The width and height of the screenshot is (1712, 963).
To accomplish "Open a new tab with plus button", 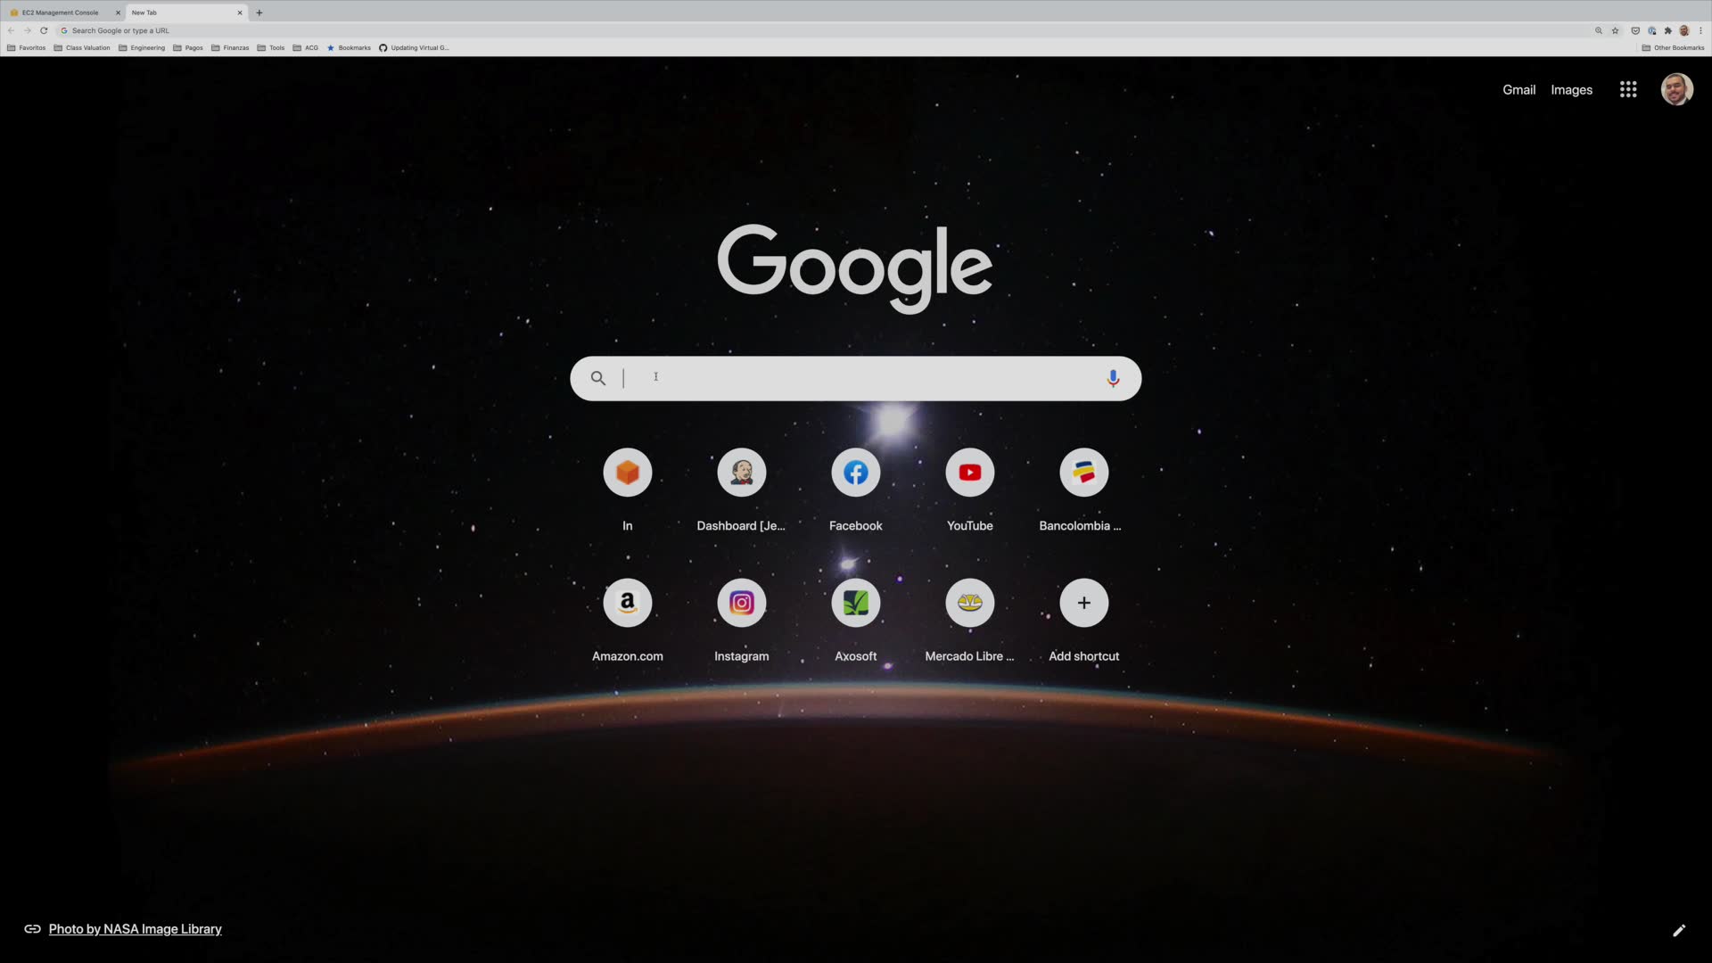I will point(259,12).
